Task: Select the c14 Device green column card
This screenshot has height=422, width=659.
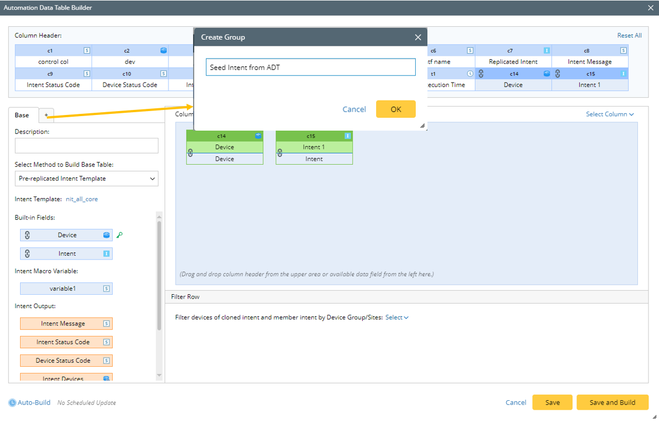Action: tap(225, 147)
